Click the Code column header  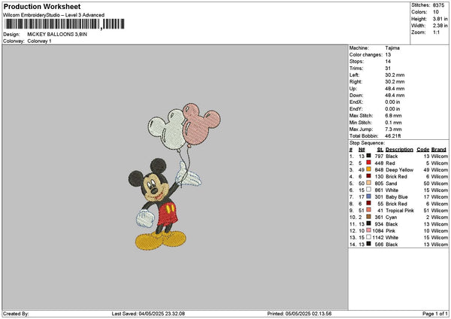point(422,150)
